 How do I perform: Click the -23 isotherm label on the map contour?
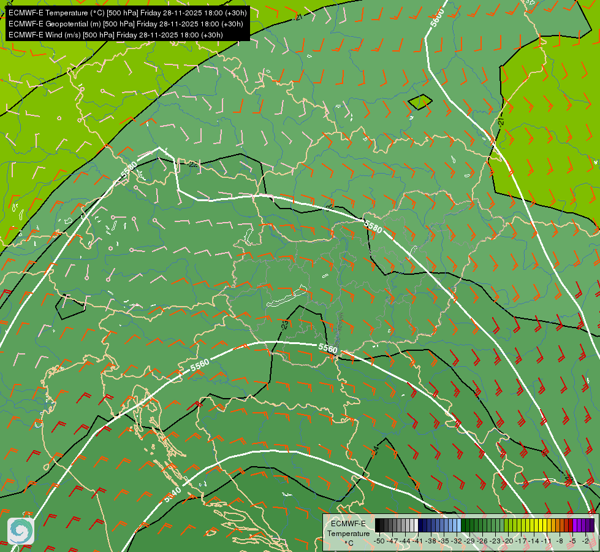tap(285, 325)
